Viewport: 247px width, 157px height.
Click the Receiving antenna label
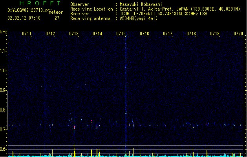point(90,18)
